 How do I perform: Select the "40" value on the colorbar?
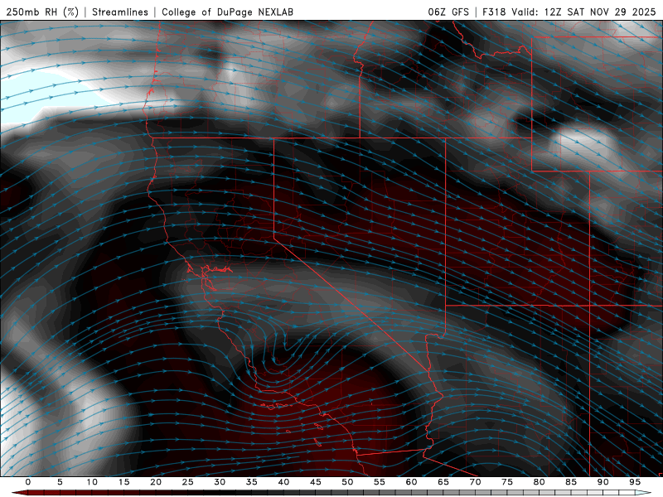point(283,482)
